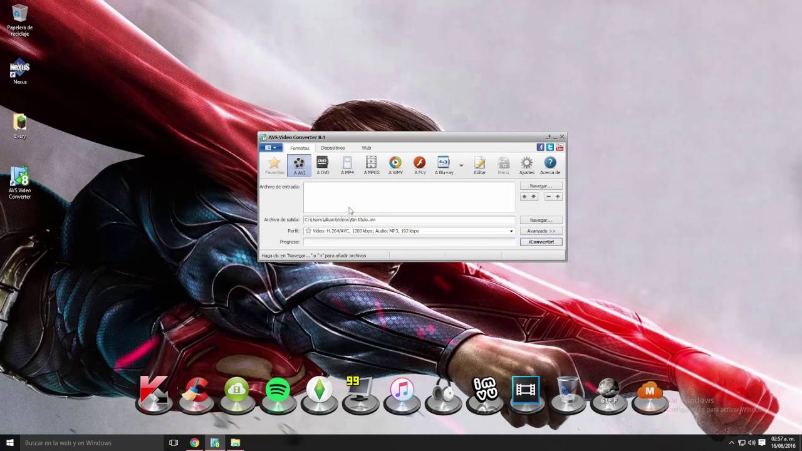Click the Progreso progress bar
This screenshot has width=802, height=451.
click(409, 242)
